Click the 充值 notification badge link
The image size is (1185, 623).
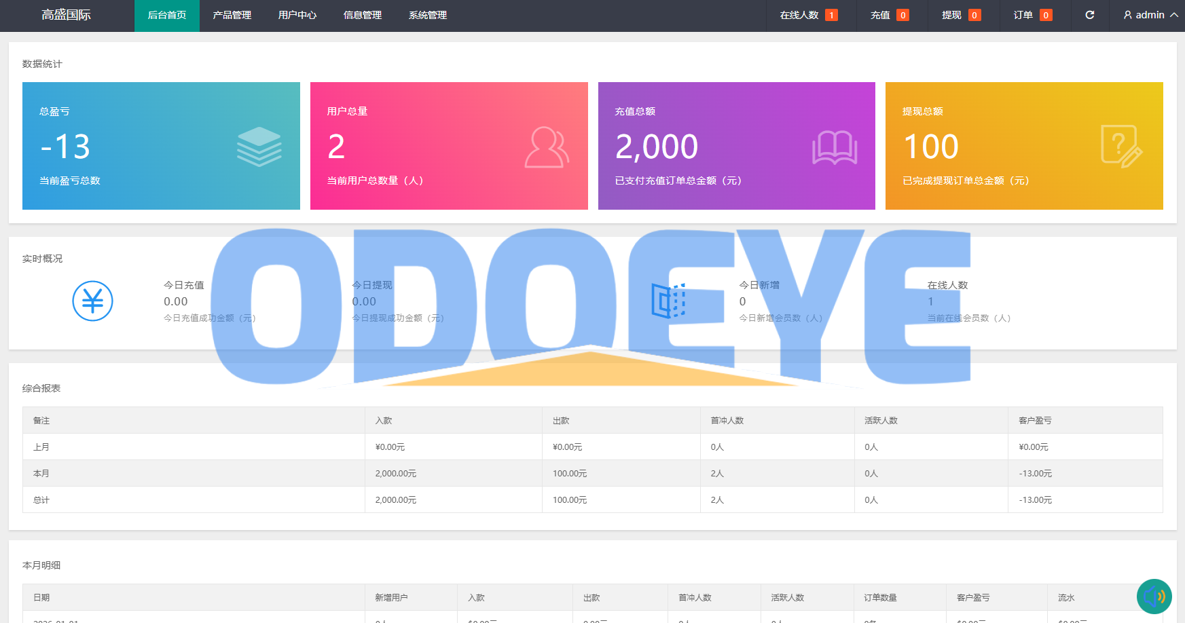tap(889, 15)
